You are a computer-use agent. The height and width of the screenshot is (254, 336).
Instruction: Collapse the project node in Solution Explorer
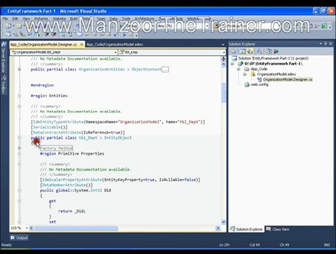pos(232,64)
